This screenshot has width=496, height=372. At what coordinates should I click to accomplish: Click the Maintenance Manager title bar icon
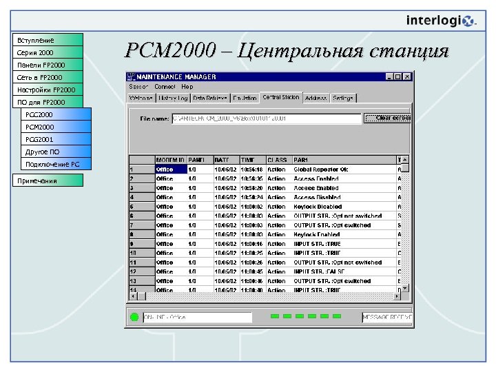click(x=131, y=77)
